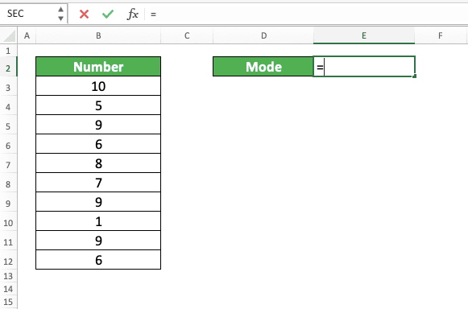Click cell B5 containing 9
This screenshot has width=468, height=309.
click(x=98, y=125)
